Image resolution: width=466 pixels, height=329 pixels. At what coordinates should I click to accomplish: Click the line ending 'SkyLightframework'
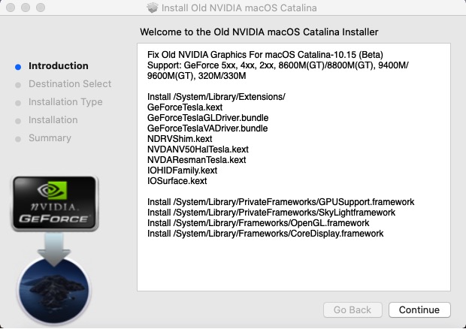(271, 213)
